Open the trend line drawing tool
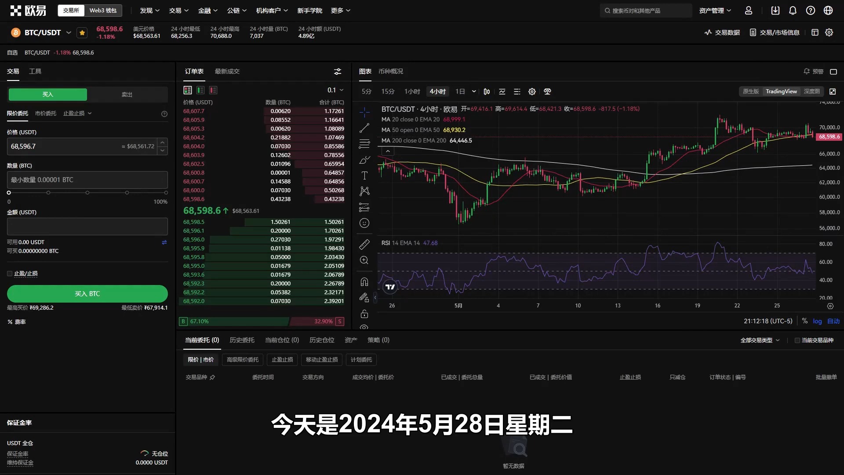This screenshot has width=844, height=475. [x=365, y=128]
